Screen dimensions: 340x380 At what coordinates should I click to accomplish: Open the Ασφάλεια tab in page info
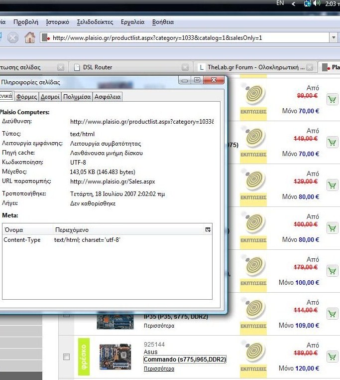pyautogui.click(x=108, y=97)
